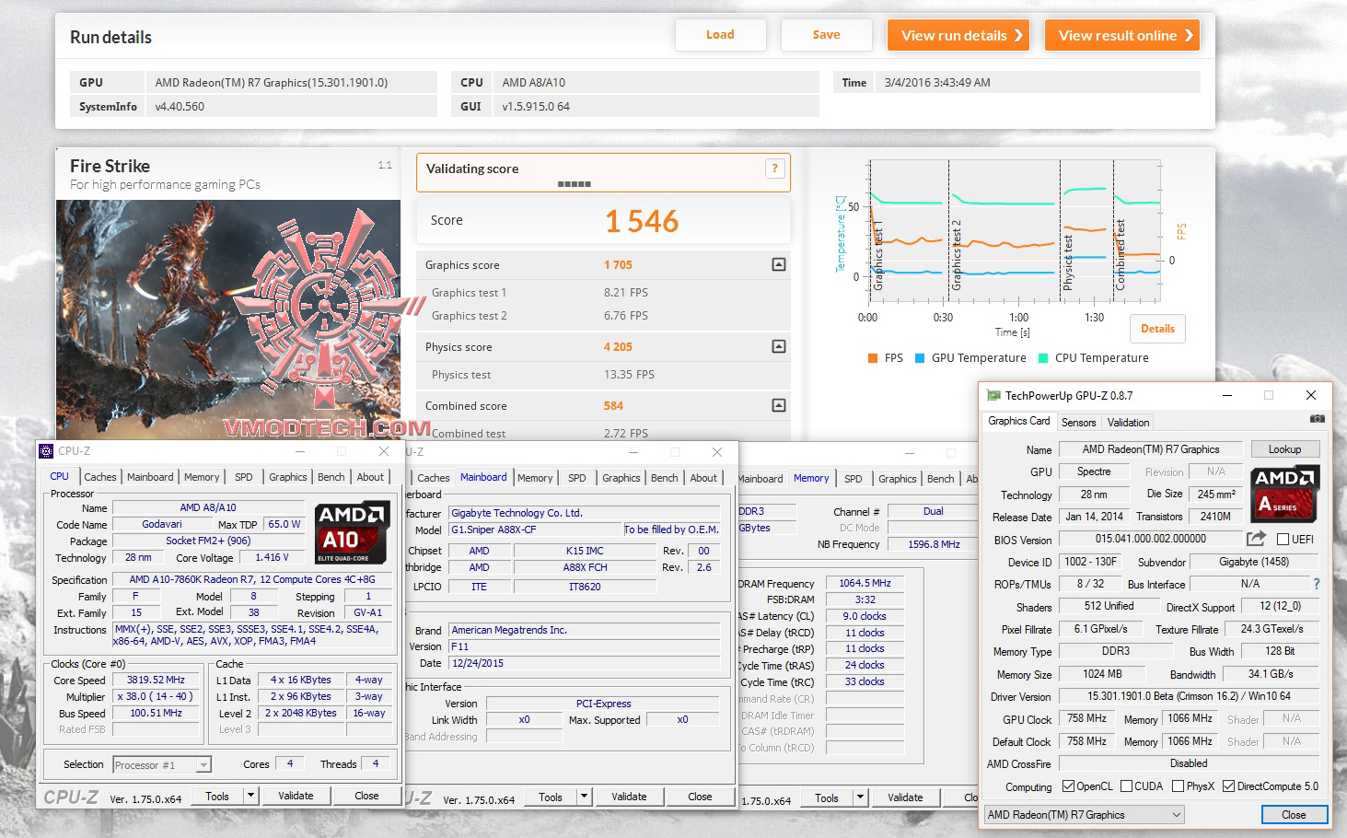Click the Close button in GPU-Z
The width and height of the screenshot is (1347, 838).
[x=1294, y=815]
